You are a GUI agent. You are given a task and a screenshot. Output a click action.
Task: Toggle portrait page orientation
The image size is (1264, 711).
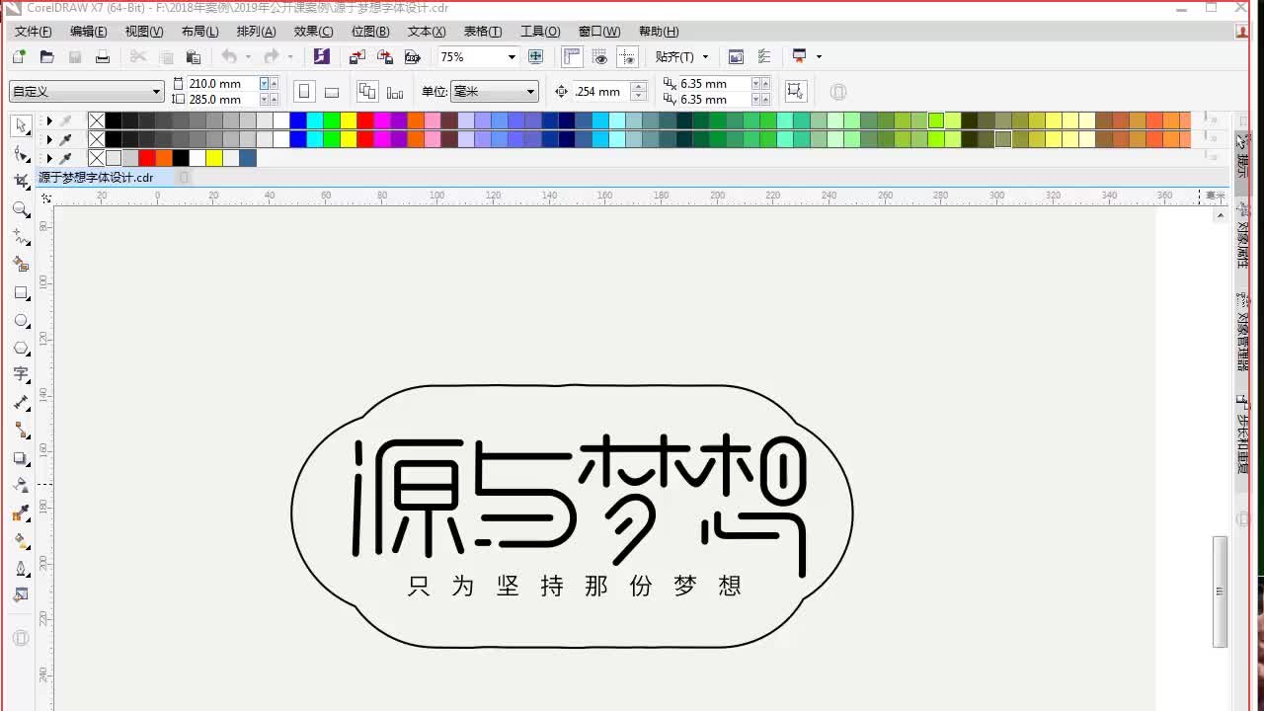[303, 91]
